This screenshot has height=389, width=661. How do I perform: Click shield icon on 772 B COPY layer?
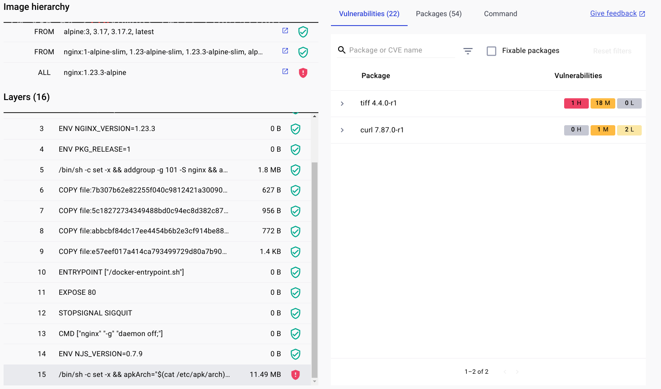tap(296, 232)
